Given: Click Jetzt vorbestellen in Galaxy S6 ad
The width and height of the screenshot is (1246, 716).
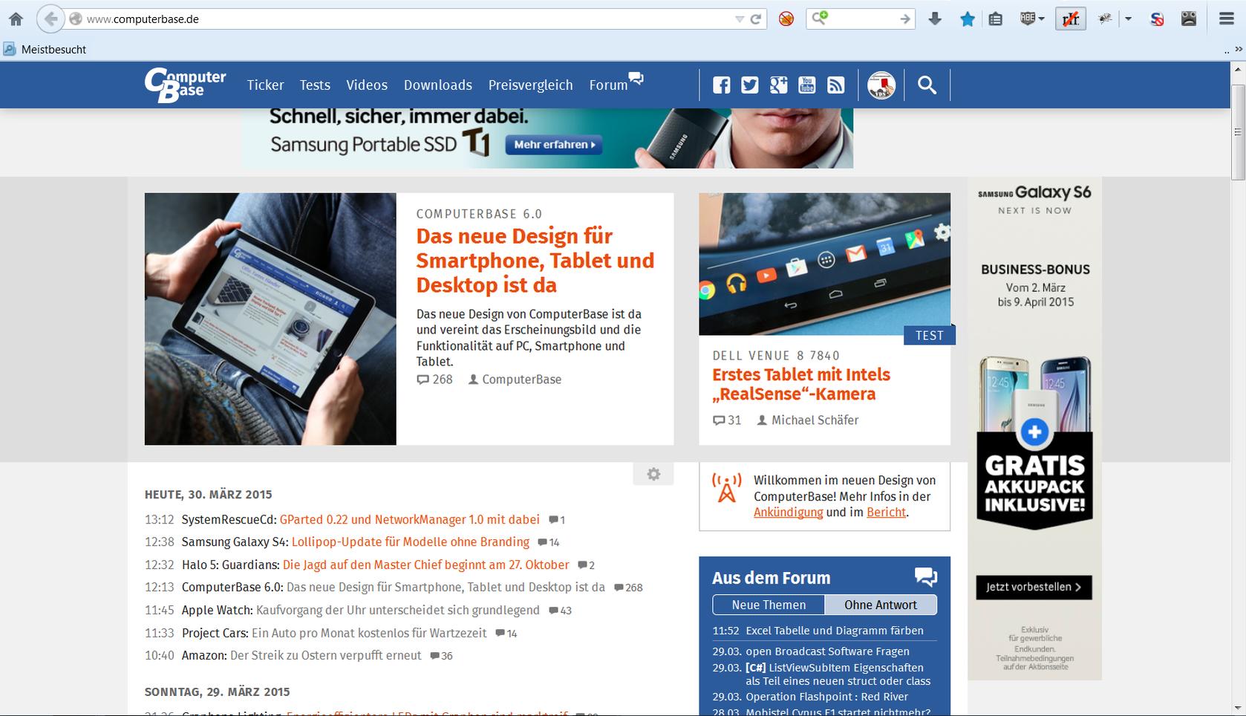Looking at the screenshot, I should tap(1034, 588).
